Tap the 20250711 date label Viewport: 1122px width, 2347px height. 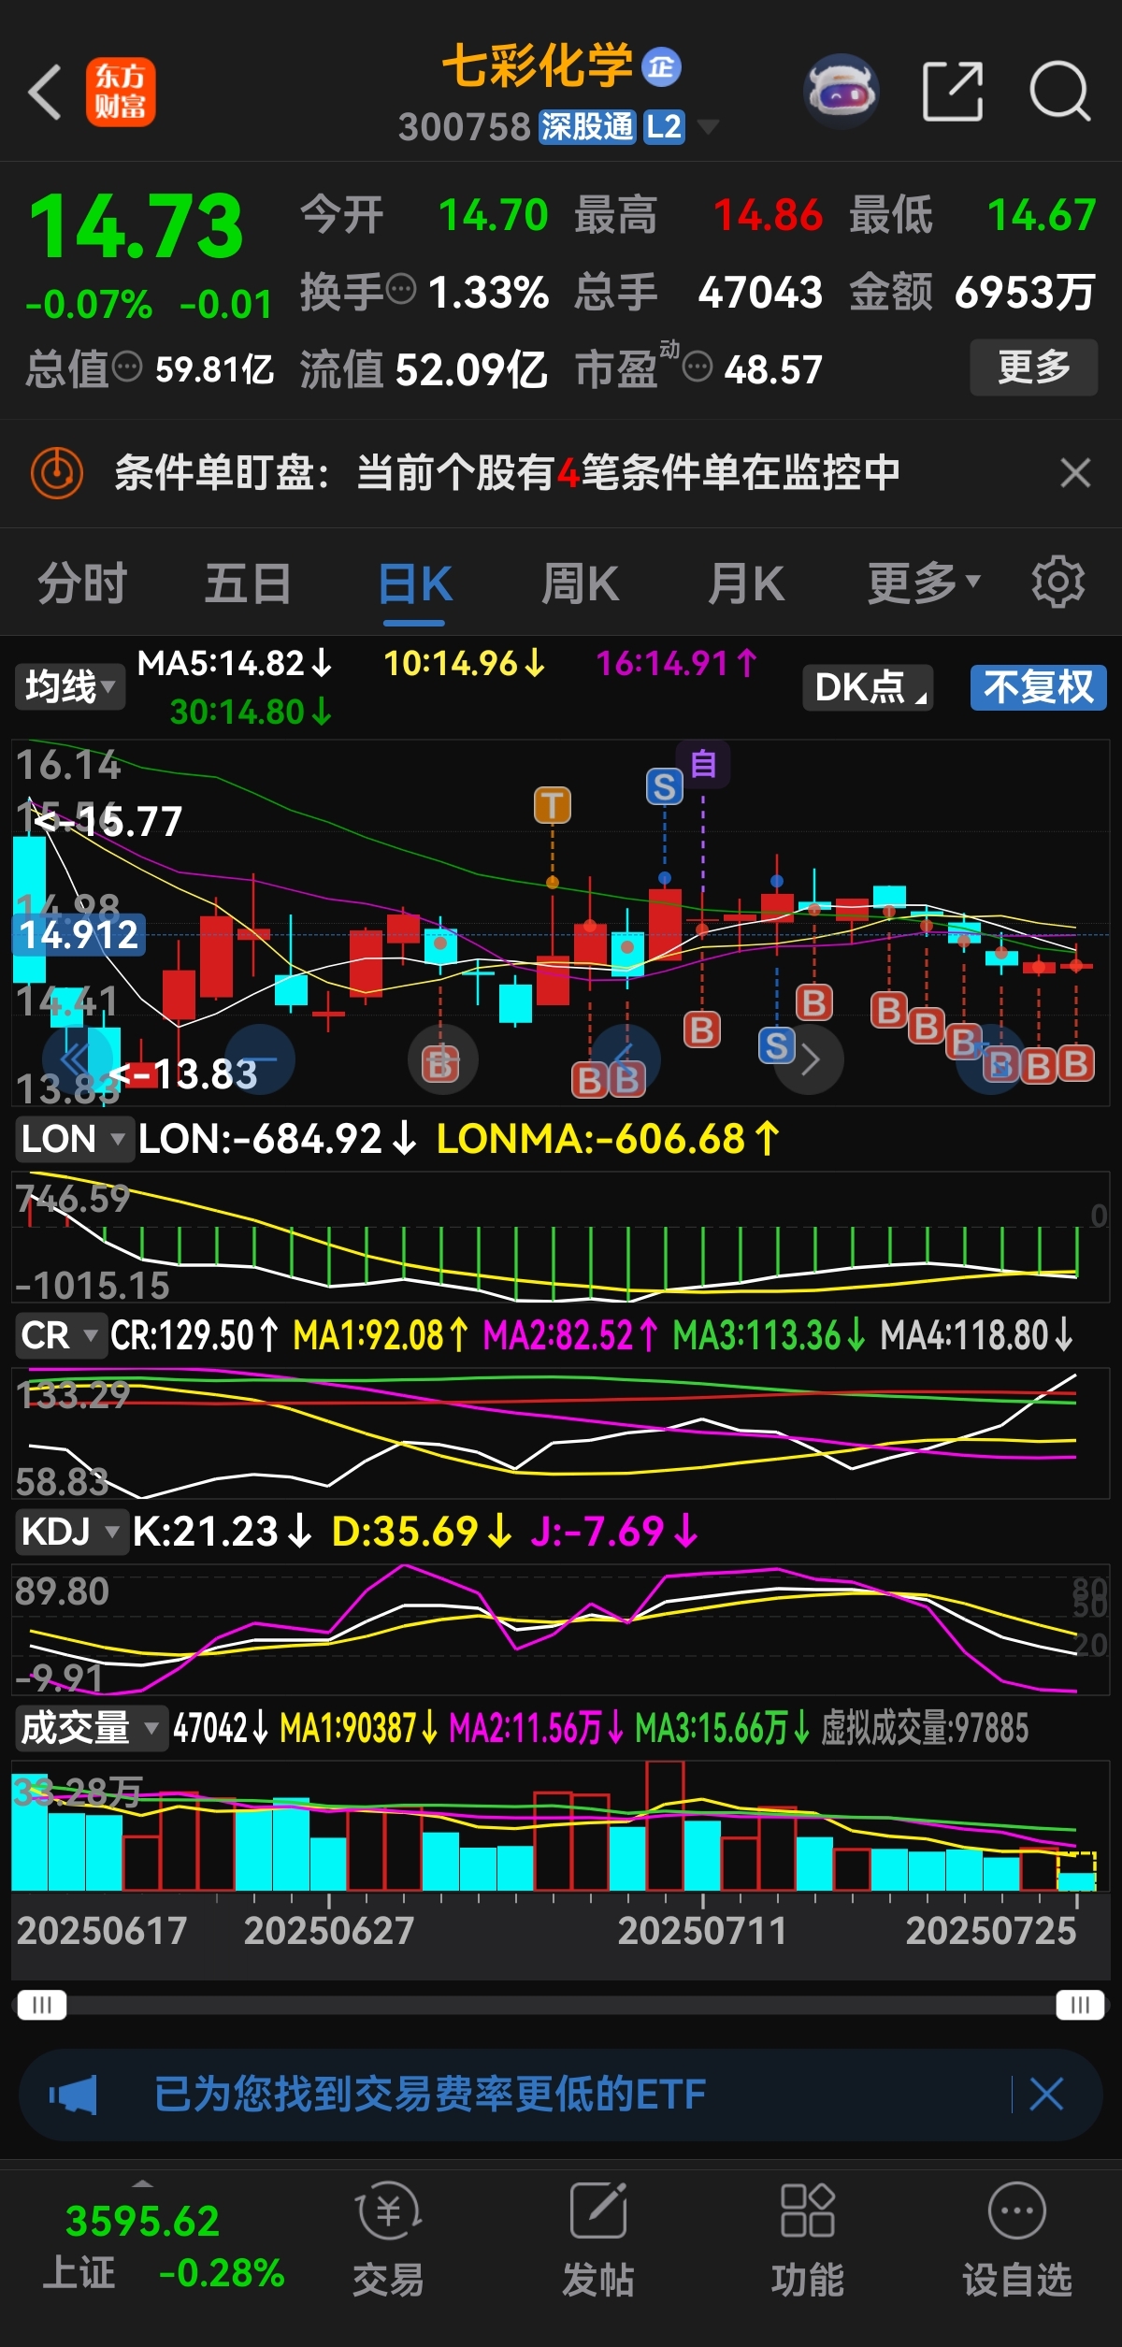coord(702,1931)
